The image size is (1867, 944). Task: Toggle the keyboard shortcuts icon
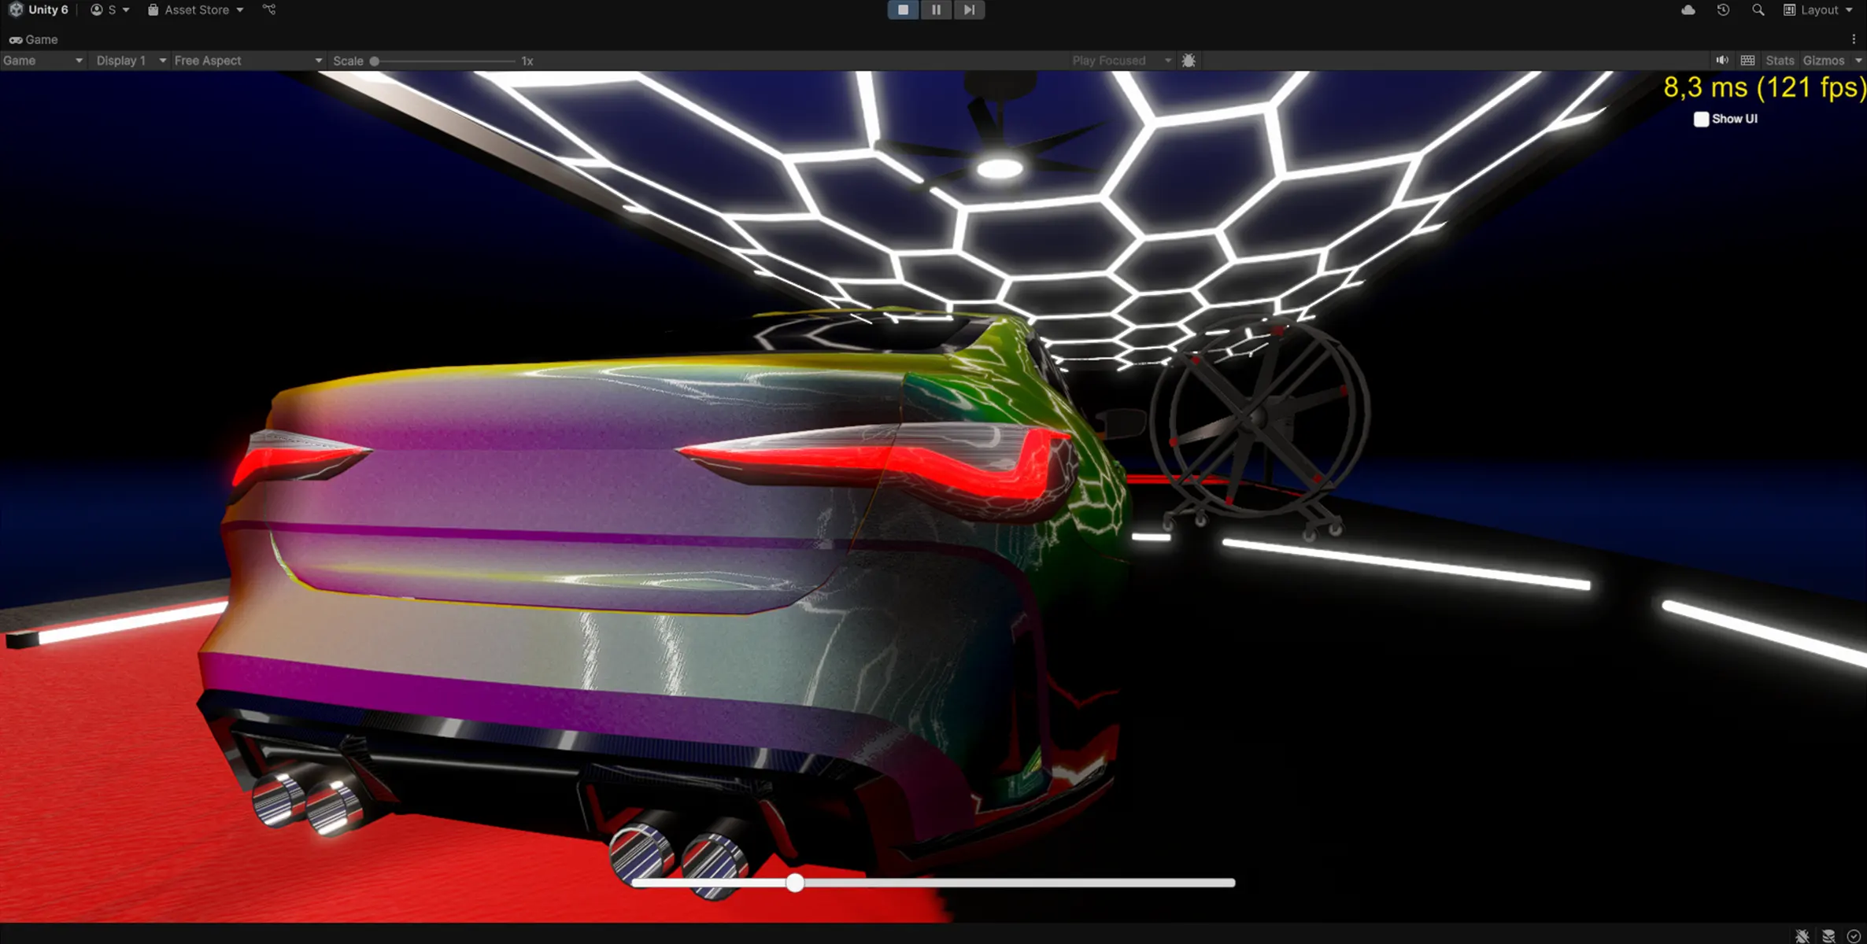(x=1747, y=61)
